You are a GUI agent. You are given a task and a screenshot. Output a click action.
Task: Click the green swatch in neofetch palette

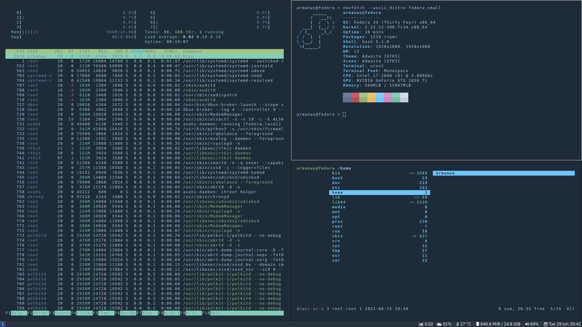point(363,97)
